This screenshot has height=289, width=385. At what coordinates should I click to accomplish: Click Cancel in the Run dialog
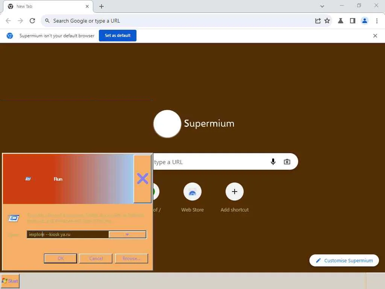coord(96,259)
